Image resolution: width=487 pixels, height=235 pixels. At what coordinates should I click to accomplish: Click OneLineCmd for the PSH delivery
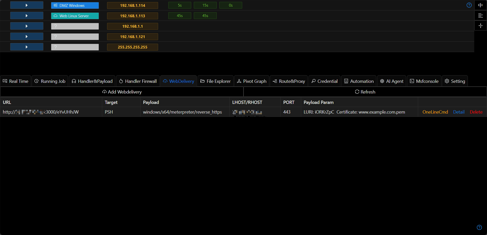(x=435, y=112)
